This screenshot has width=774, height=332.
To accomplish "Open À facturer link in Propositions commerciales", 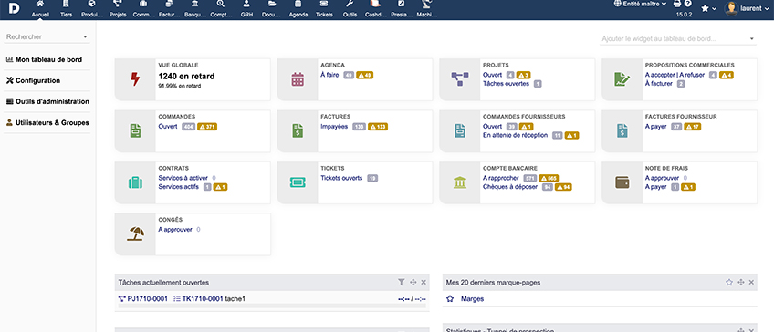I will pos(658,84).
